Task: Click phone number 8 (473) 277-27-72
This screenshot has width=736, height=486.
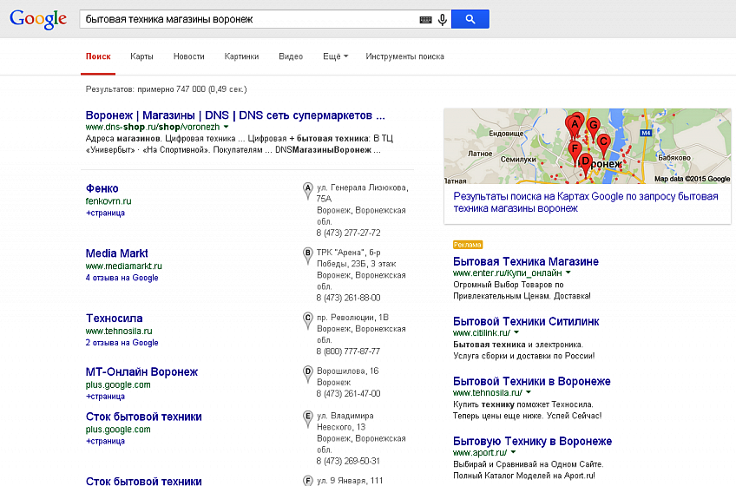Action: [348, 233]
